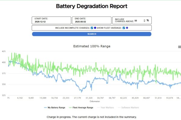Click the Search button
The width and height of the screenshot is (181, 120).
(x=92, y=34)
